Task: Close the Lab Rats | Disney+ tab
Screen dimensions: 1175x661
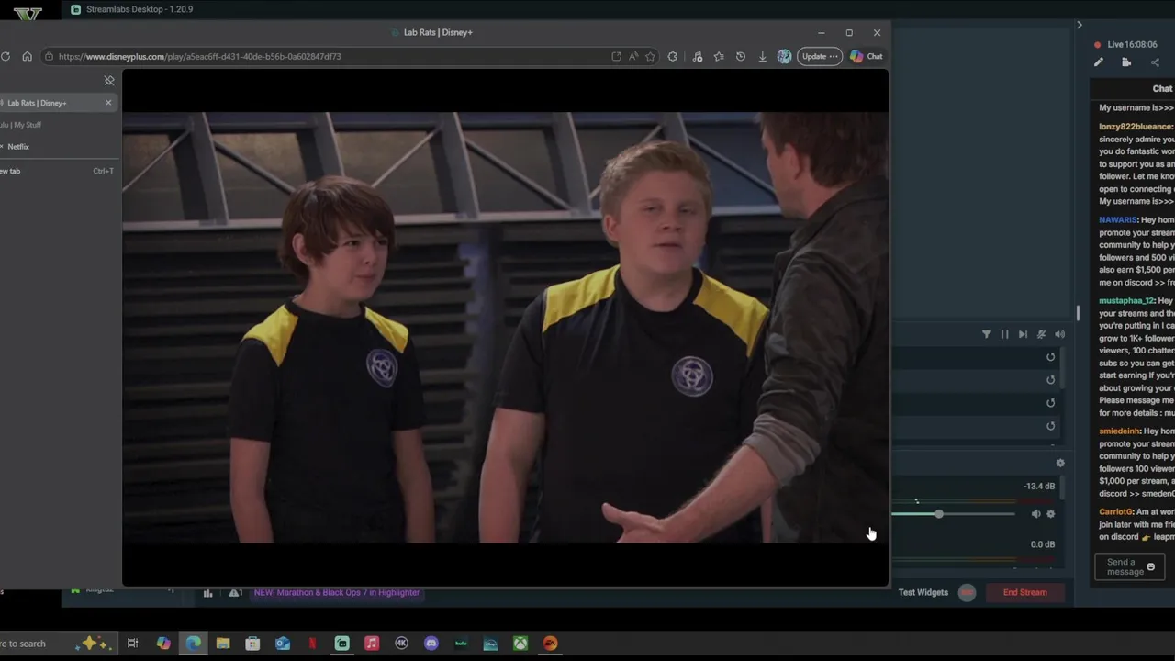Action: (x=108, y=103)
